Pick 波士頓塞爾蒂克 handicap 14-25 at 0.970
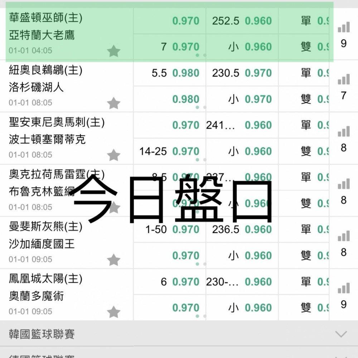The image size is (358, 358). point(169,151)
